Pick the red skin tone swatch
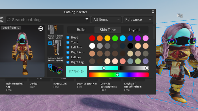Image resolution: width=198 pixels, height=111 pixels. click(92, 38)
